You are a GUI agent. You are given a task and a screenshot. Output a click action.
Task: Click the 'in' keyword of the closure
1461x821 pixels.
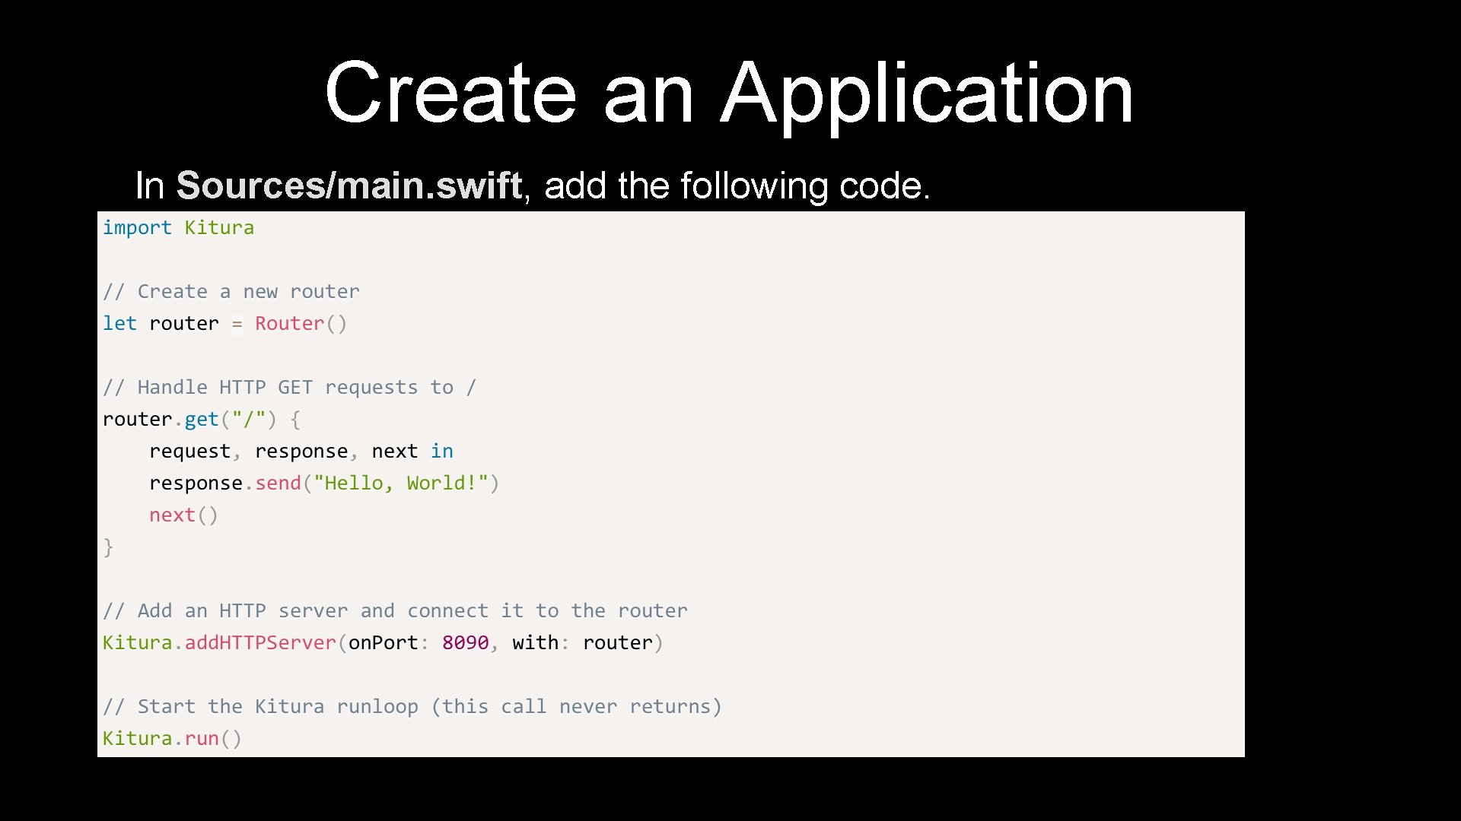(441, 451)
